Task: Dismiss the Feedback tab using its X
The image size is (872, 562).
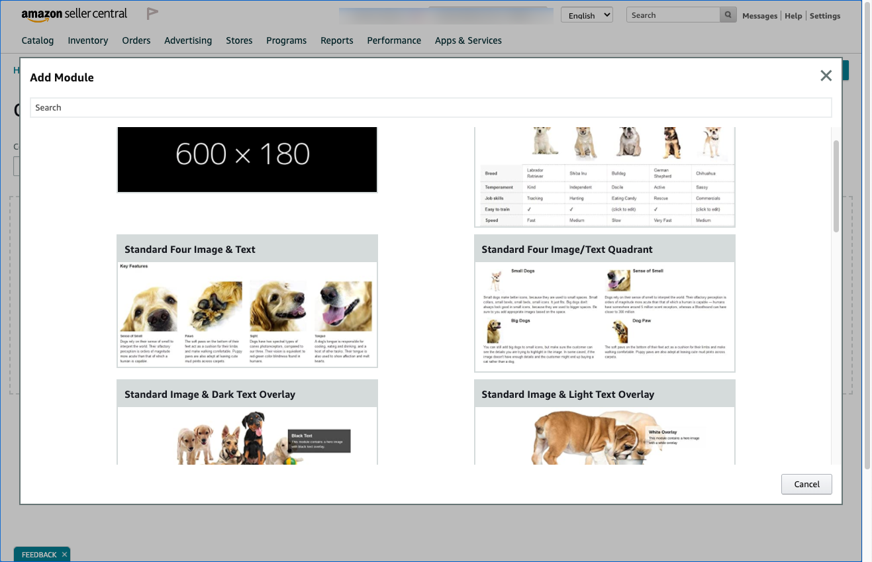Action: [64, 555]
